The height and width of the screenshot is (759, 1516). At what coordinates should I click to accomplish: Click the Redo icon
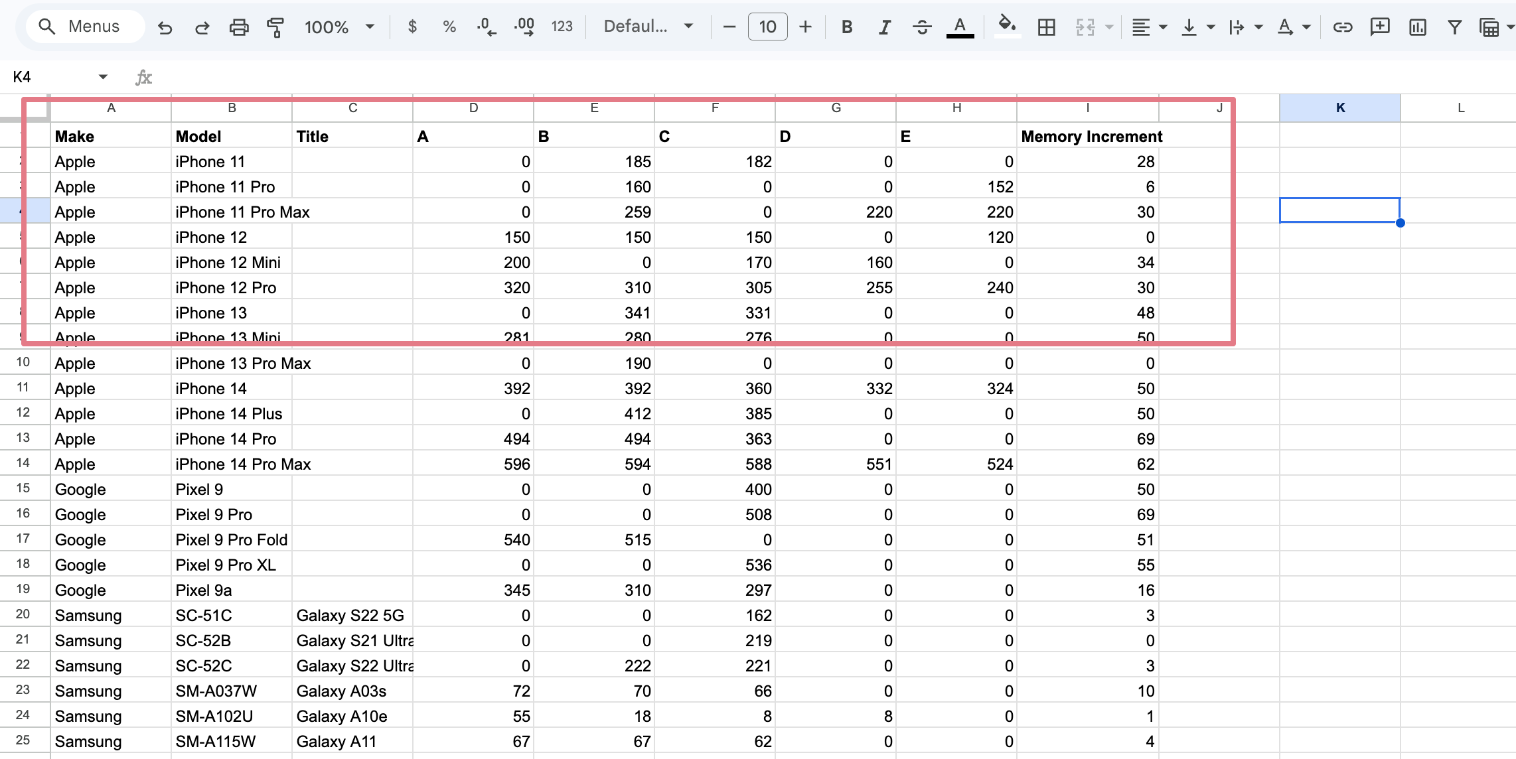(202, 27)
